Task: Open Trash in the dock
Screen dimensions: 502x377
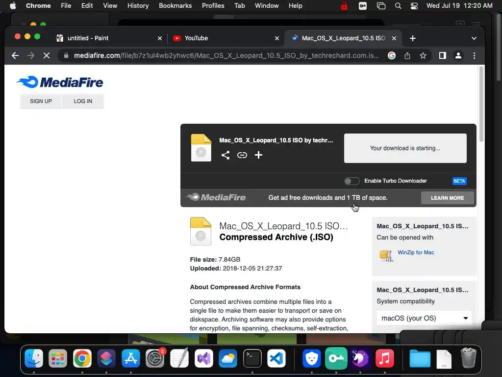Action: pos(468,358)
